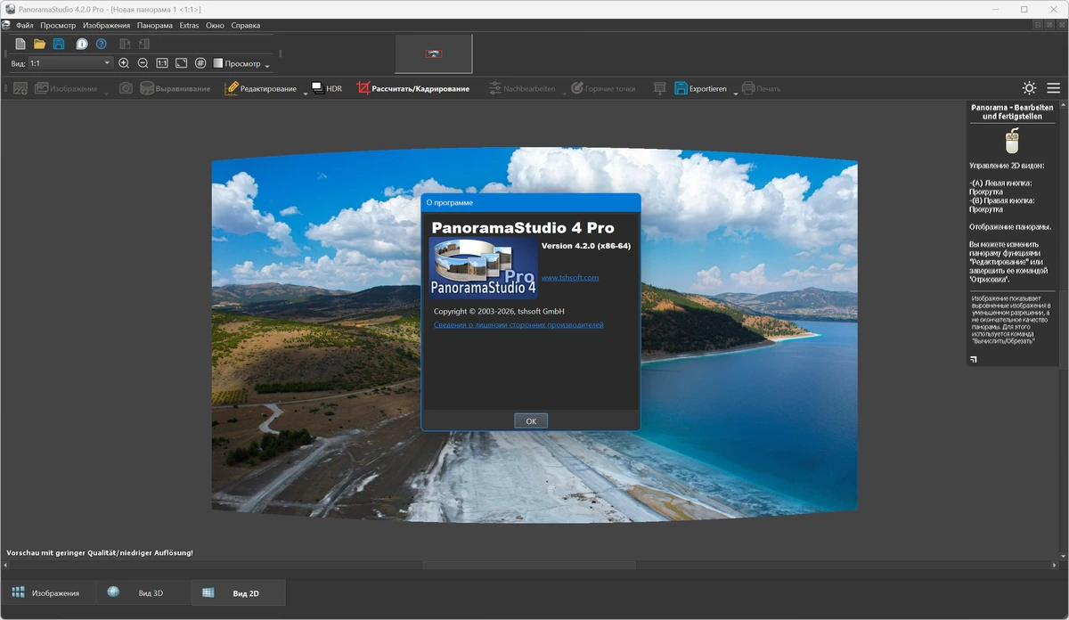Open the Extras menu
This screenshot has width=1069, height=620.
[189, 26]
